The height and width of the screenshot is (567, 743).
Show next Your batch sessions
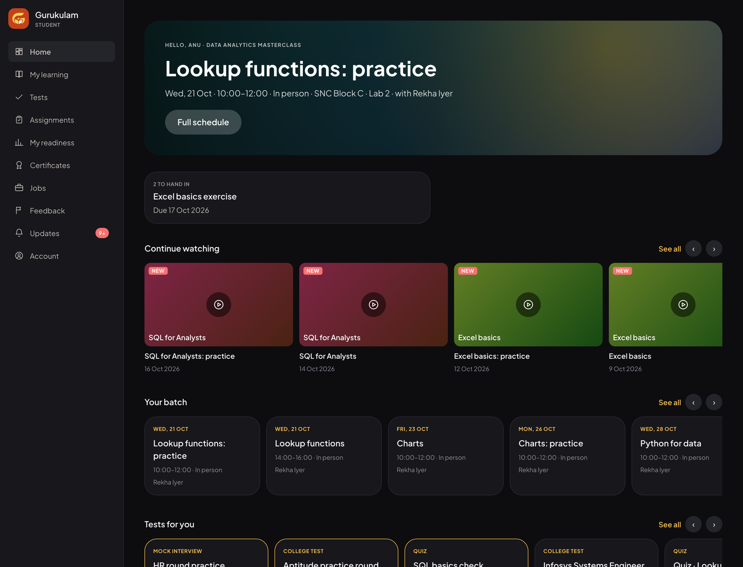tap(714, 403)
